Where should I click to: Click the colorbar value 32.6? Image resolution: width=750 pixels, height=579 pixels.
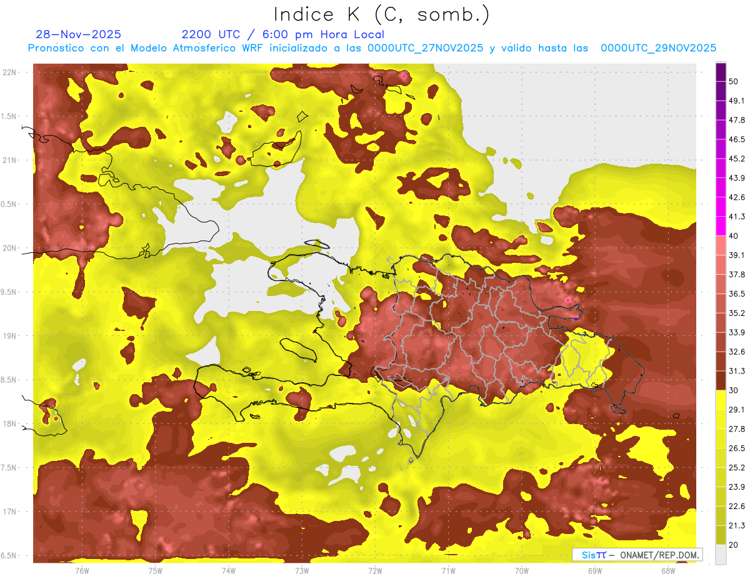[737, 352]
